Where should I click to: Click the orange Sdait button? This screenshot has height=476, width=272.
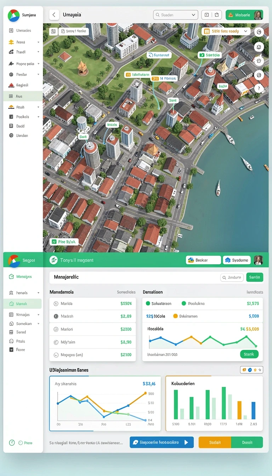(215, 442)
